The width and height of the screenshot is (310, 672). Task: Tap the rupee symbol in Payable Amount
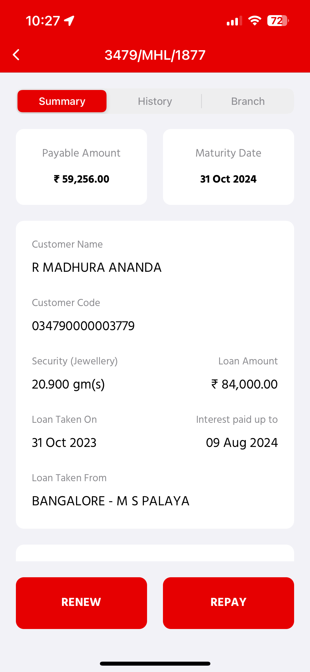(x=56, y=179)
